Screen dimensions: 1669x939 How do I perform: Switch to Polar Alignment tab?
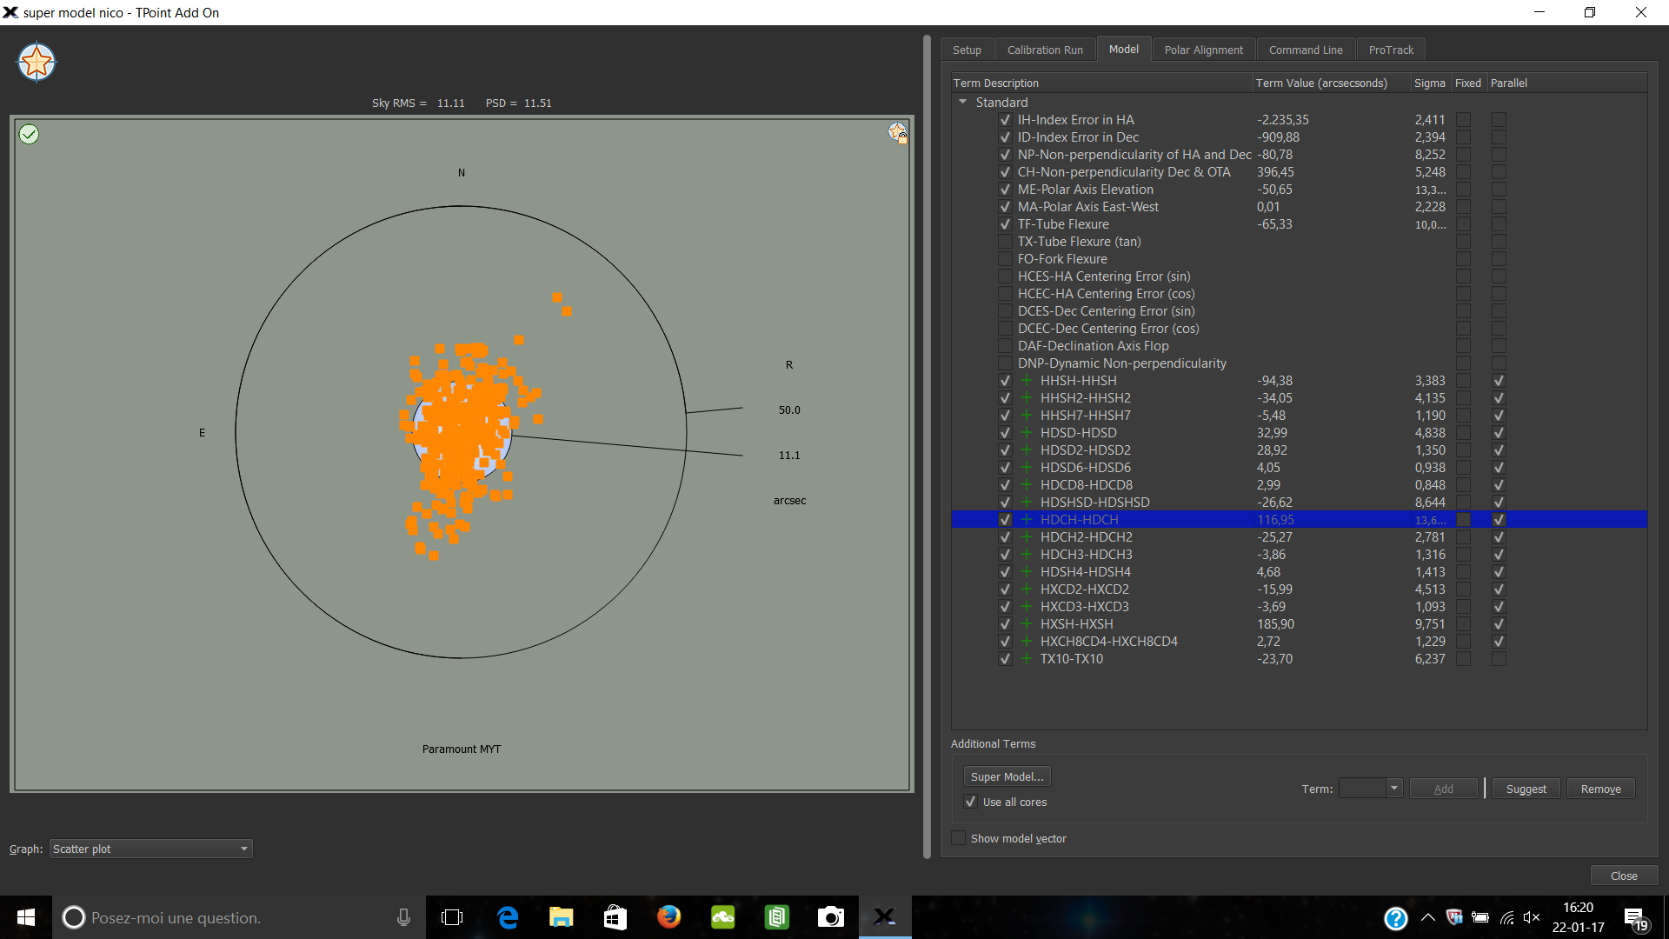pos(1203,50)
